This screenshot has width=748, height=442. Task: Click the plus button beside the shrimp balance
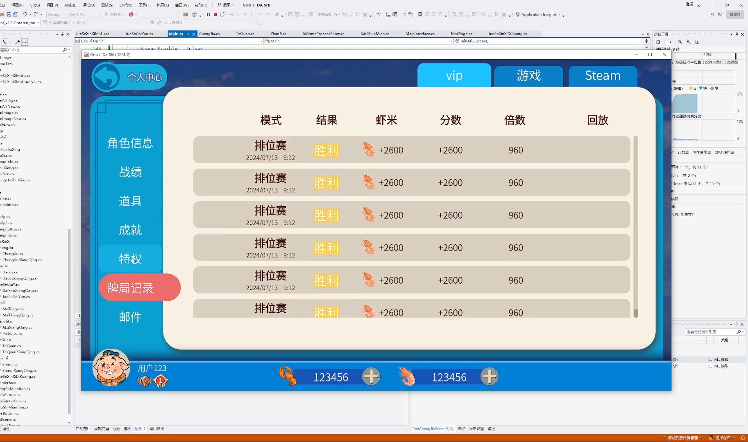(490, 377)
